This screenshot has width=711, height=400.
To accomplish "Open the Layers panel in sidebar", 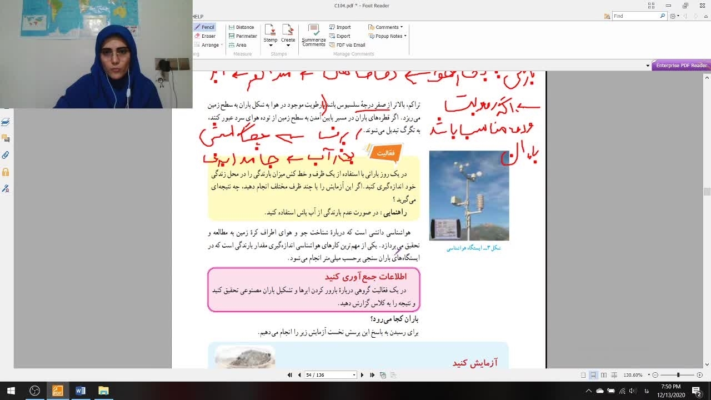I will (x=6, y=122).
